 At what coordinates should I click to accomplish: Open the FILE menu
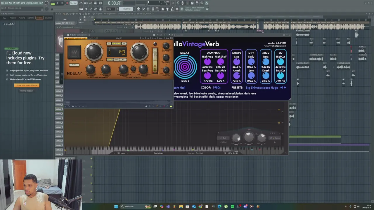click(x=3, y=3)
